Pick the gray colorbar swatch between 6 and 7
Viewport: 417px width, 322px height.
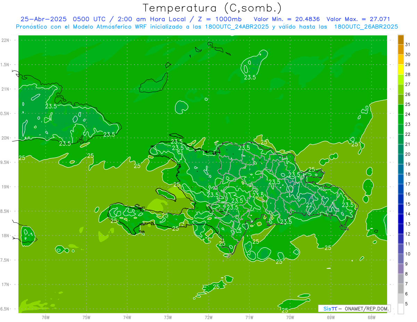point(401,289)
